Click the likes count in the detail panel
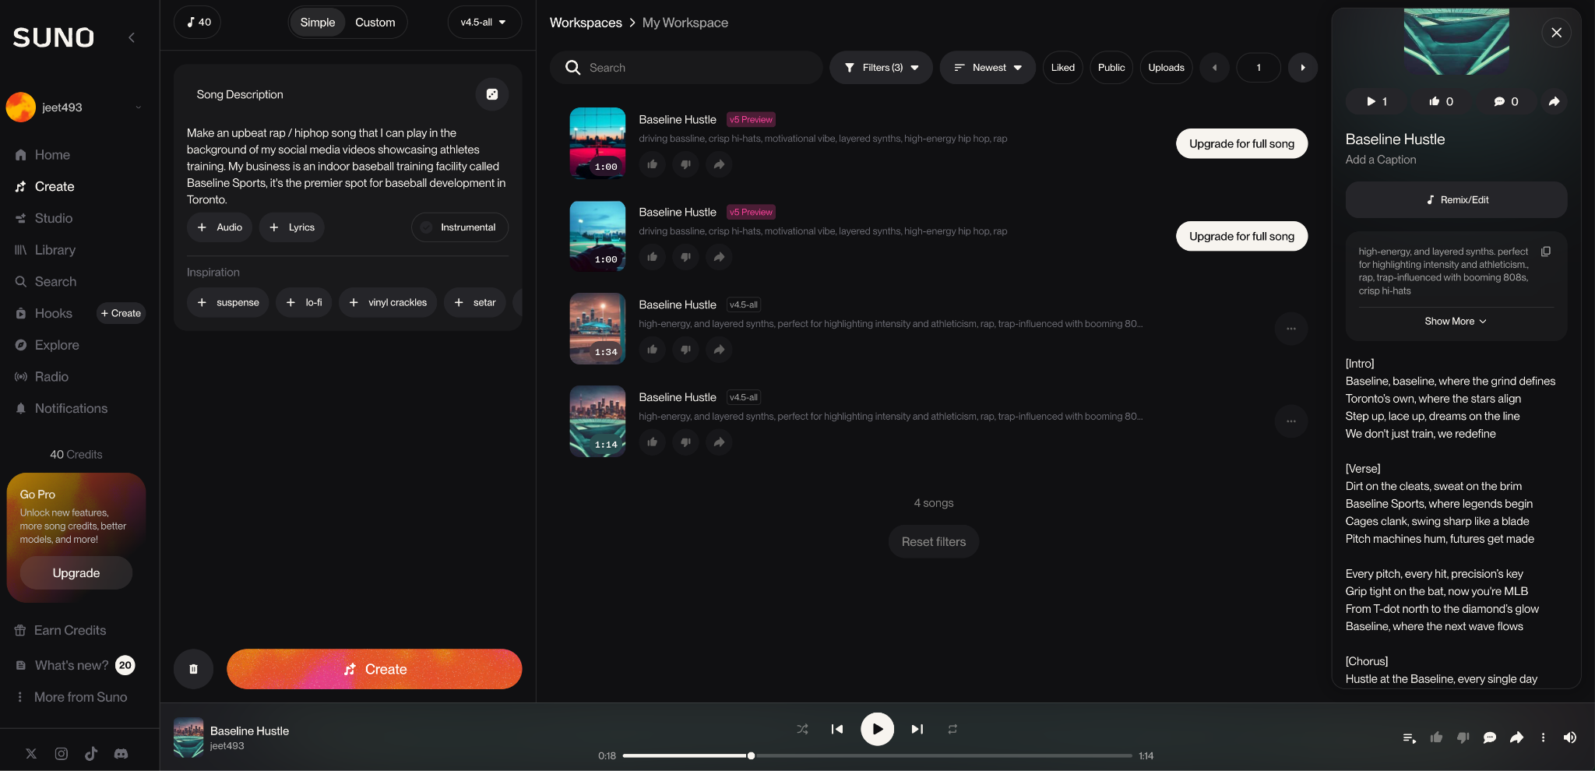 coord(1441,101)
